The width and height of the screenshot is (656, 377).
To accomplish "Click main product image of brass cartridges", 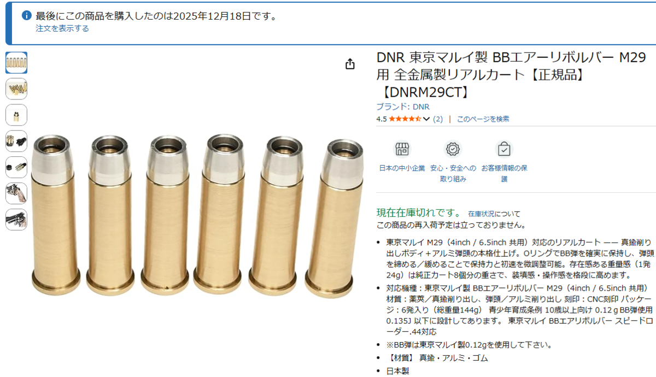I will 197,214.
